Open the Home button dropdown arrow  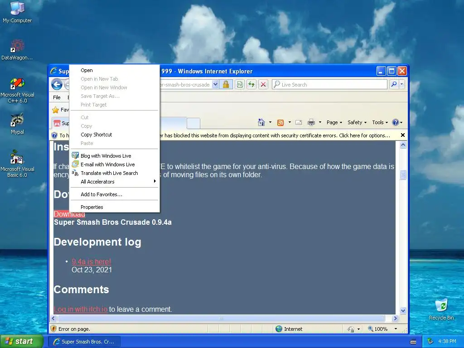coord(270,122)
